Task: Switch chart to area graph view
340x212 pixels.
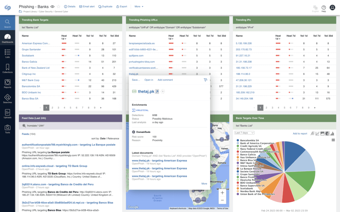Action: [x=322, y=133]
